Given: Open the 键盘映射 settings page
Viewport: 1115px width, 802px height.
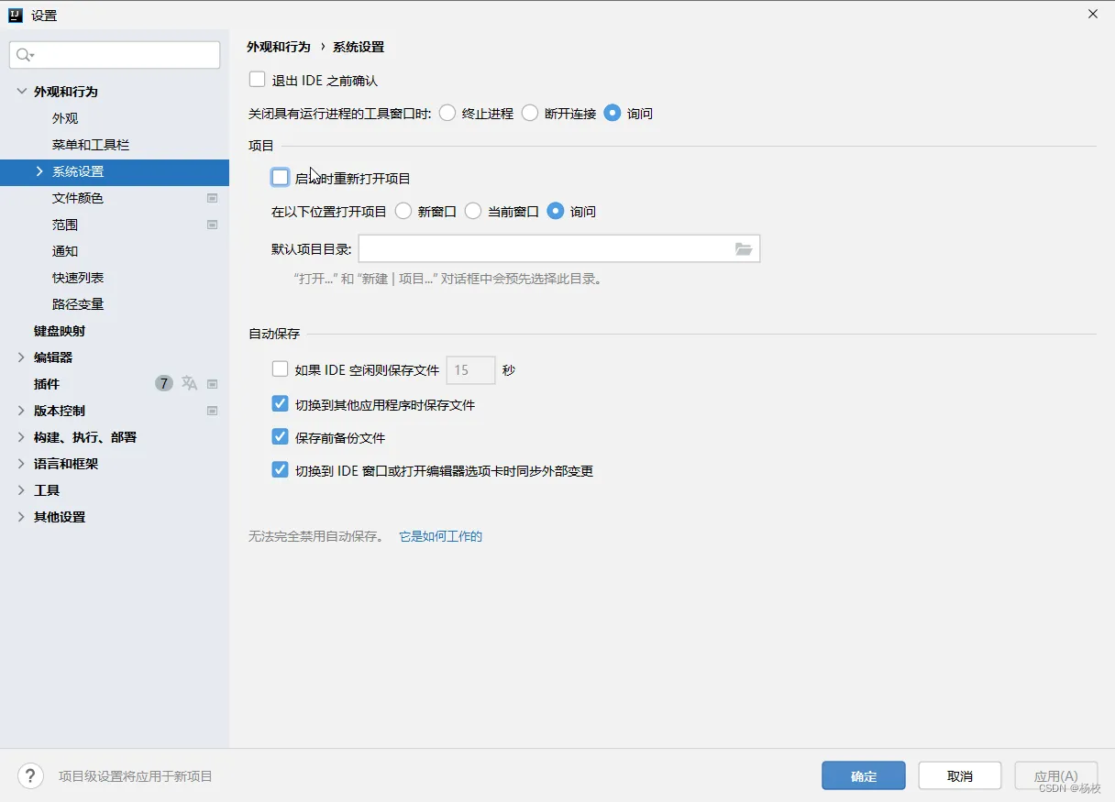Looking at the screenshot, I should [x=60, y=331].
